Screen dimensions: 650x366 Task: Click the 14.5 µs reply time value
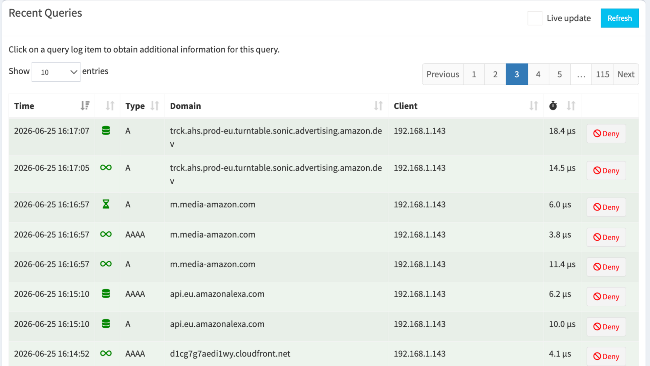562,168
